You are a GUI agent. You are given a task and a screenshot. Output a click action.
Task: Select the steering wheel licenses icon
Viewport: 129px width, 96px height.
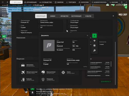point(94,40)
